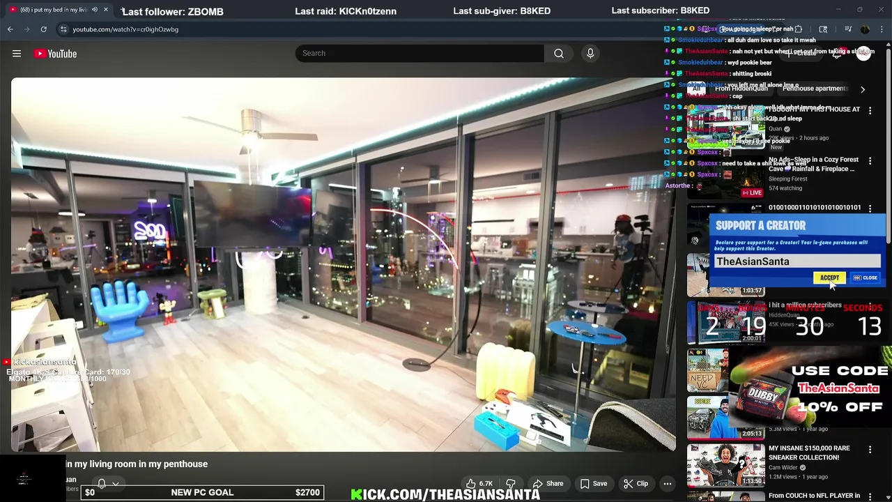
Task: Select the youtube.com address bar URL
Action: coord(125,29)
